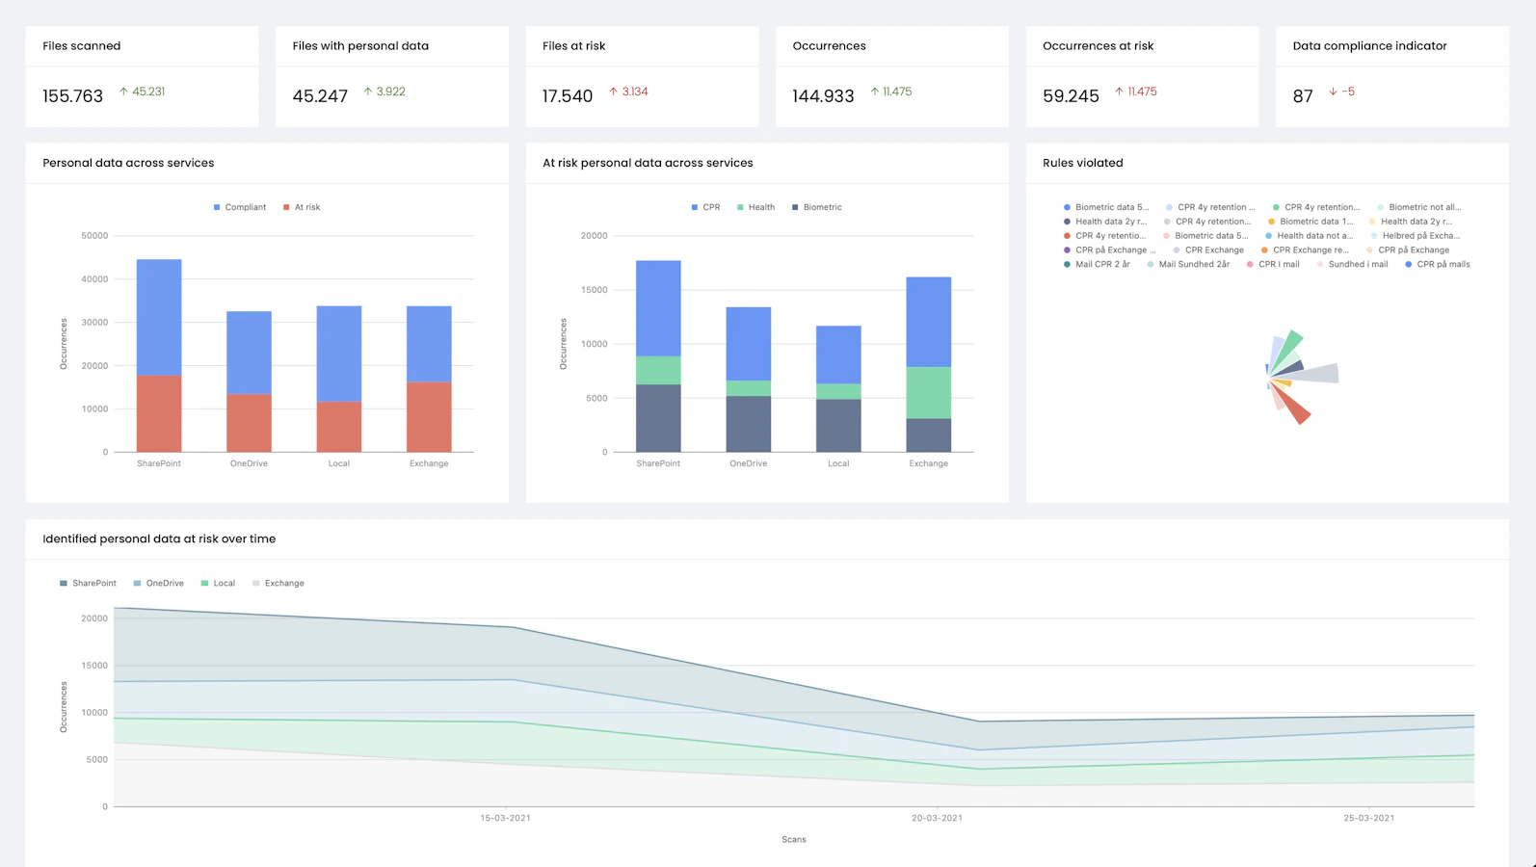The width and height of the screenshot is (1536, 867).
Task: Select the CPR på mails legend item
Action: (x=1438, y=264)
